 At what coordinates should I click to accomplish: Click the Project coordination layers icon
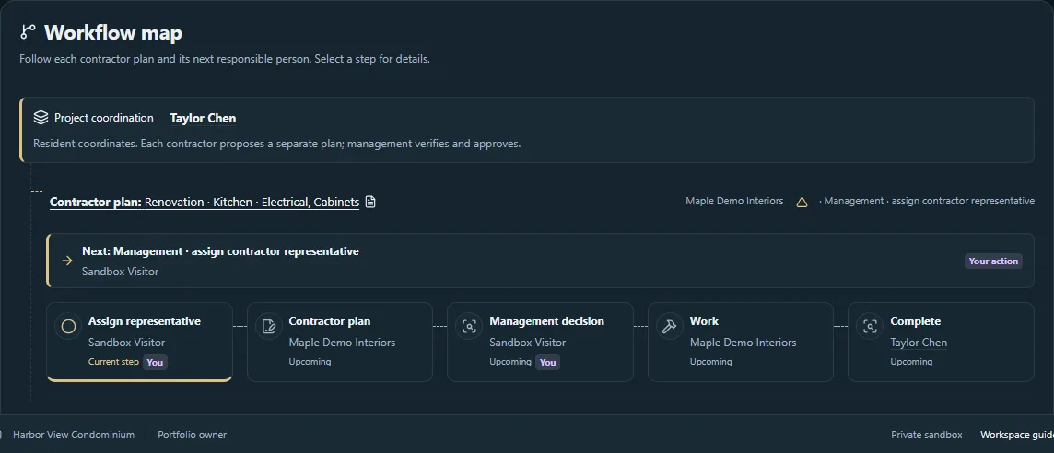pyautogui.click(x=41, y=118)
